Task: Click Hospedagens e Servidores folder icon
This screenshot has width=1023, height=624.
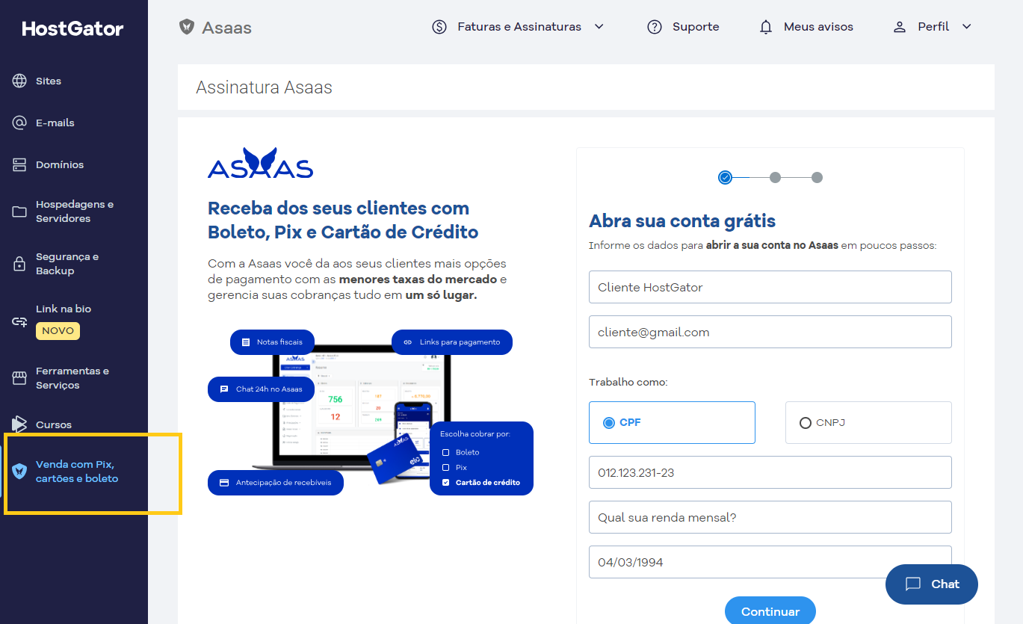Action: click(x=19, y=211)
